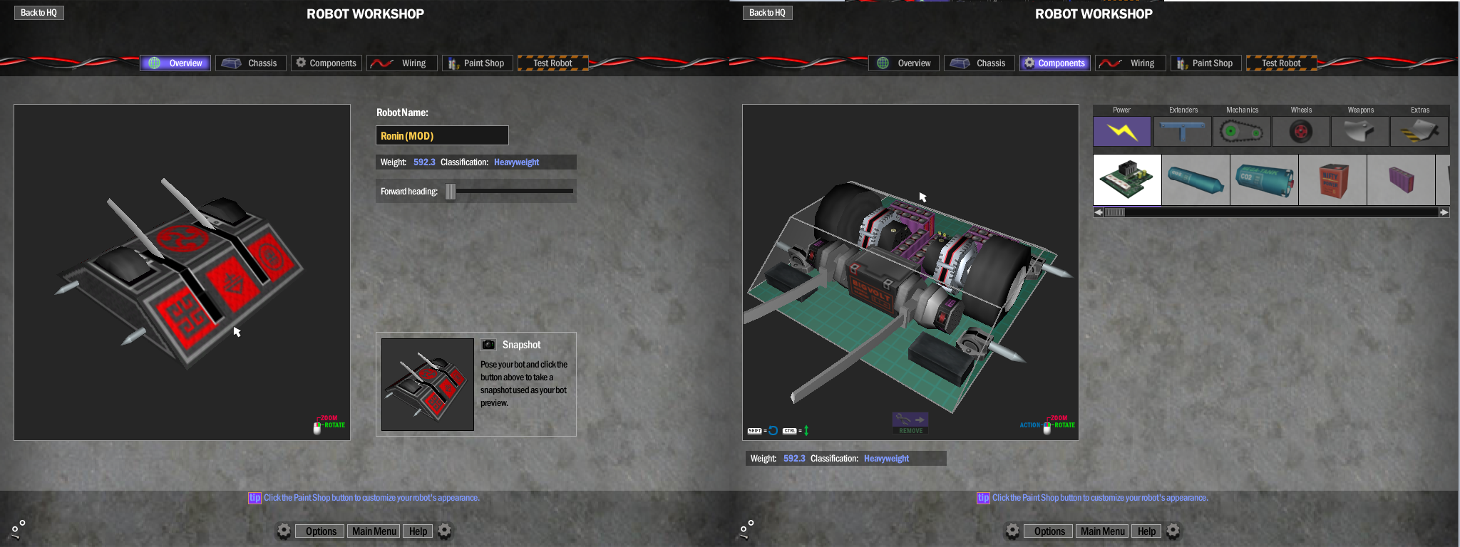This screenshot has height=547, width=1460.
Task: Choose the Mechanics chain-drive icon
Action: tap(1241, 132)
